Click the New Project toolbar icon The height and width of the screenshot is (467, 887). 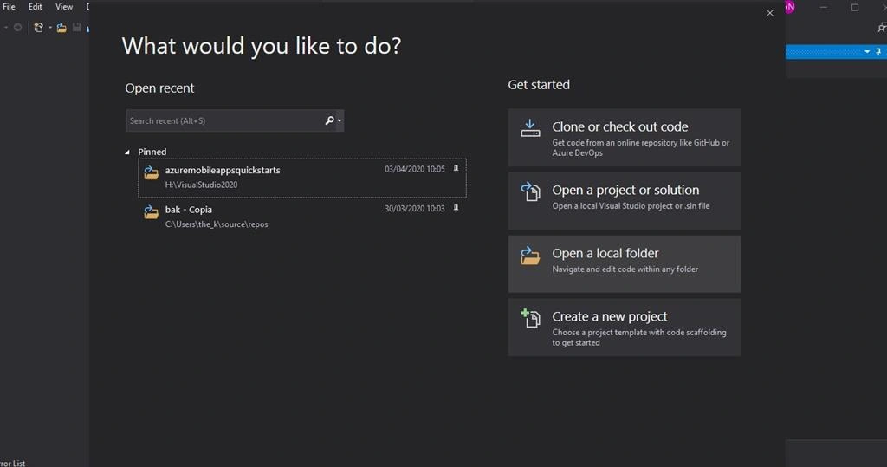[38, 27]
